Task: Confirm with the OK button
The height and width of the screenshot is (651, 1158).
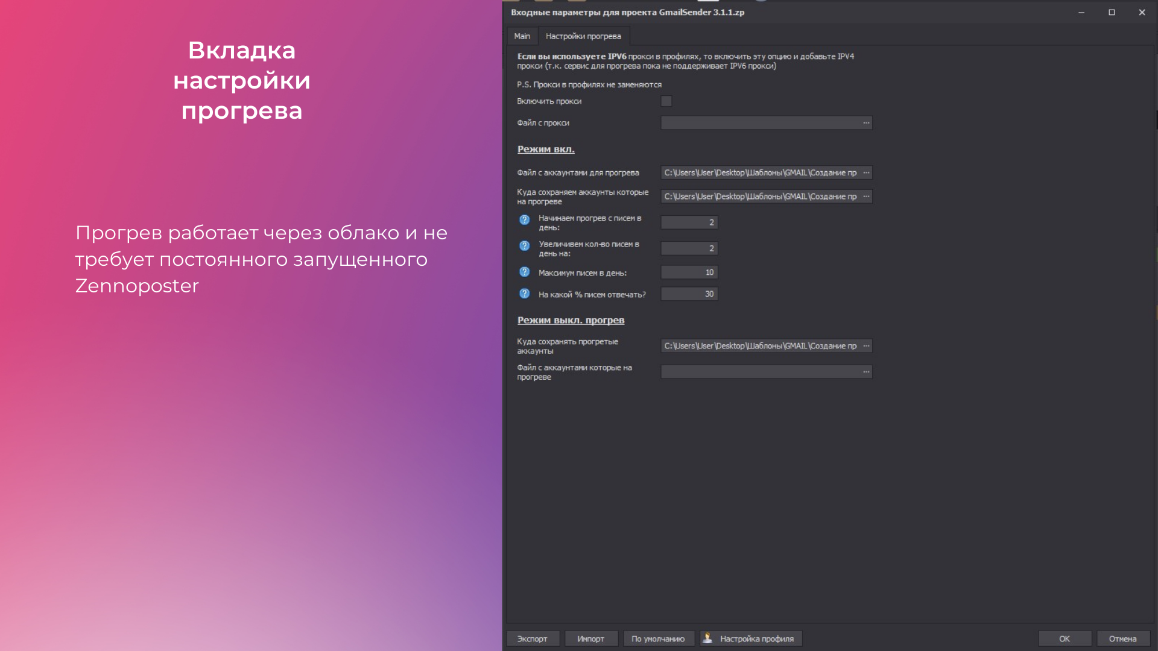Action: click(1064, 639)
